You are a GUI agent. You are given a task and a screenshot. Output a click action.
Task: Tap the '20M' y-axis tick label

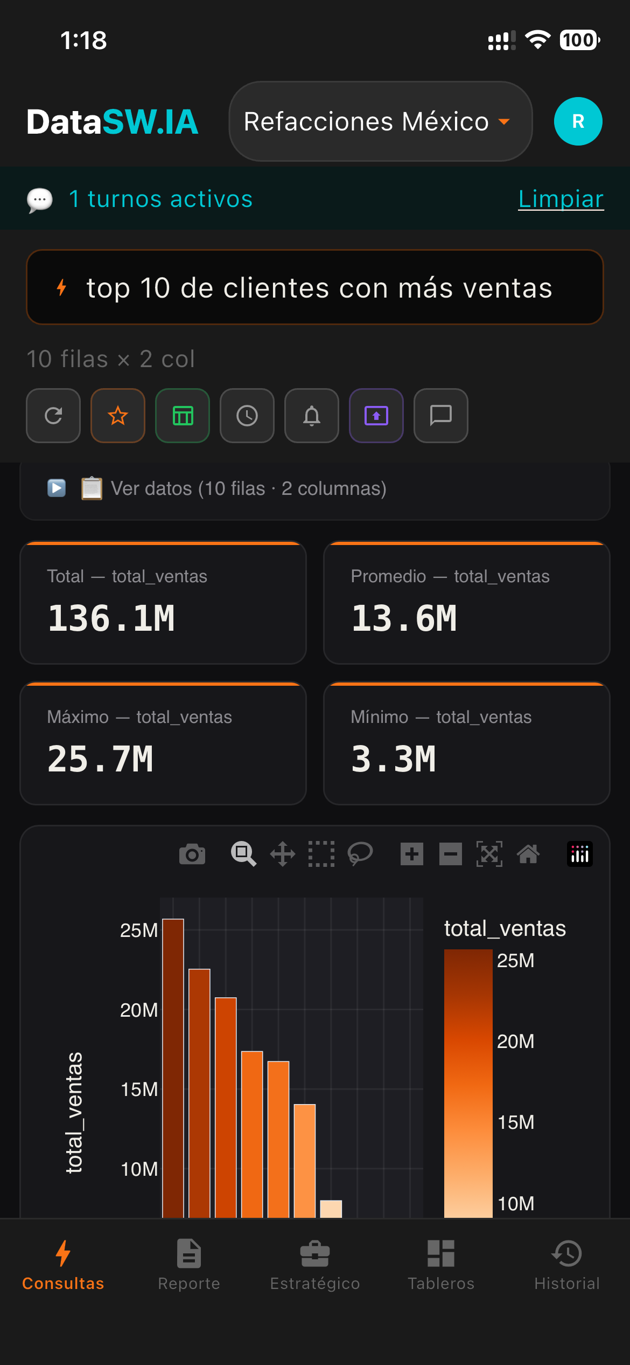(x=139, y=1010)
